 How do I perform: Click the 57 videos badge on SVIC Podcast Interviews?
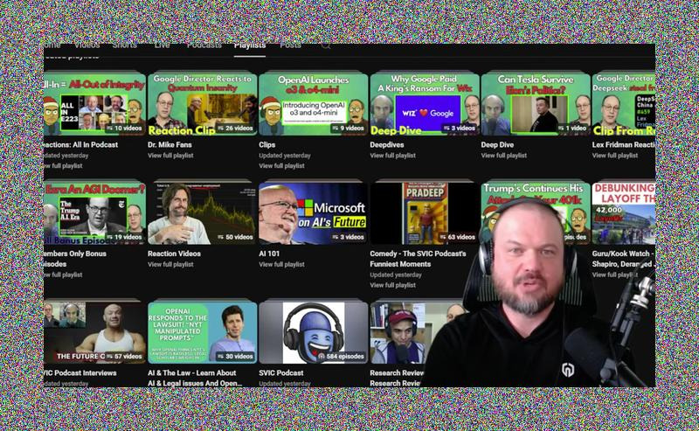pyautogui.click(x=124, y=357)
